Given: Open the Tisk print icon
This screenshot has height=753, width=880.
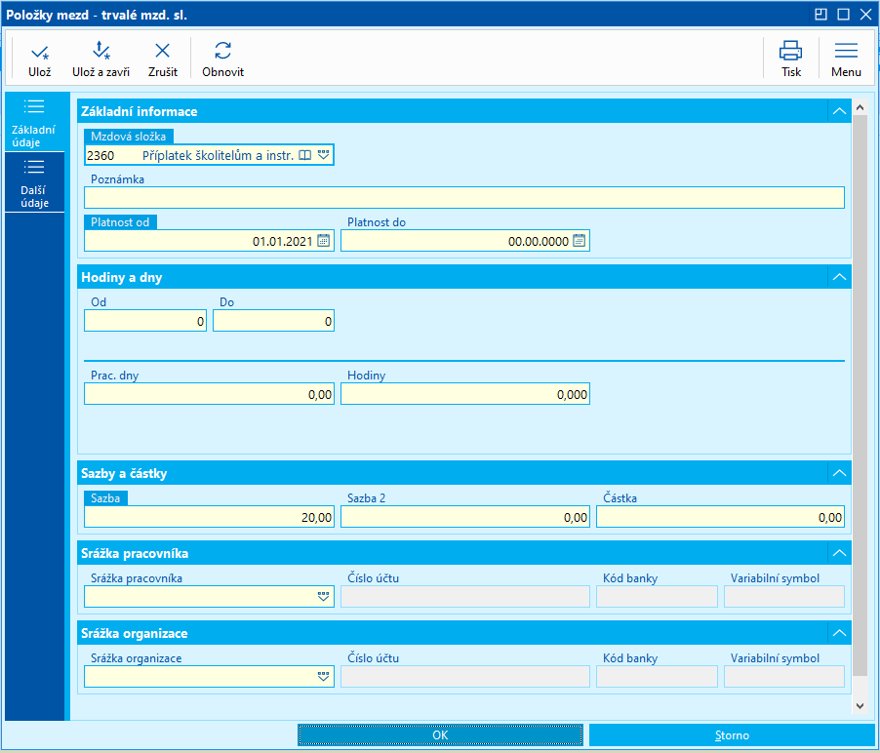Looking at the screenshot, I should [x=790, y=53].
